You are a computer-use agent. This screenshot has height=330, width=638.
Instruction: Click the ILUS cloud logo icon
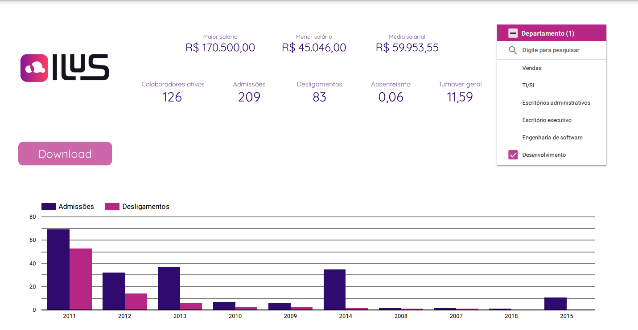(34, 68)
